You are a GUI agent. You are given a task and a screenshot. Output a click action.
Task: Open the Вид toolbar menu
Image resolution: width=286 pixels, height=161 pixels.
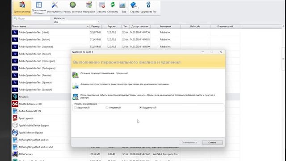click(x=123, y=7)
